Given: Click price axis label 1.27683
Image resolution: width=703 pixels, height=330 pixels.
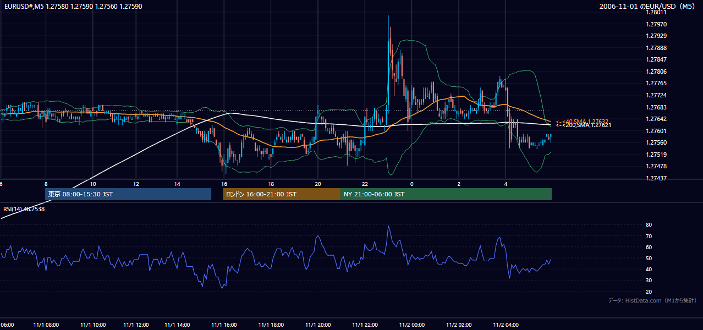Looking at the screenshot, I should (x=656, y=107).
